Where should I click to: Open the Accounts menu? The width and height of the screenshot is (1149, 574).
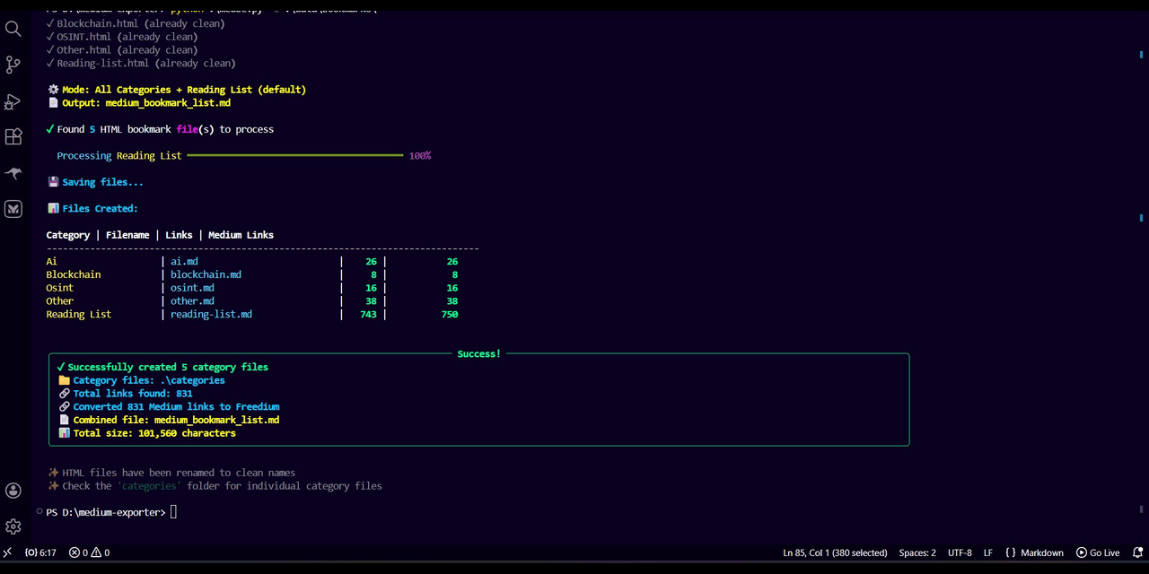pyautogui.click(x=13, y=491)
